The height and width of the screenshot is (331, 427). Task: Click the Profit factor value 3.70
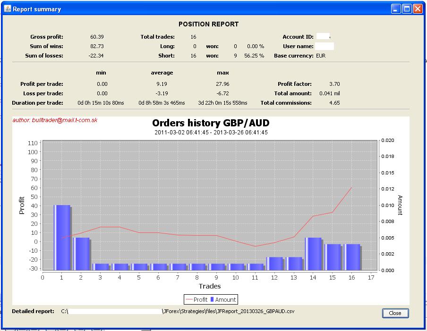[334, 84]
